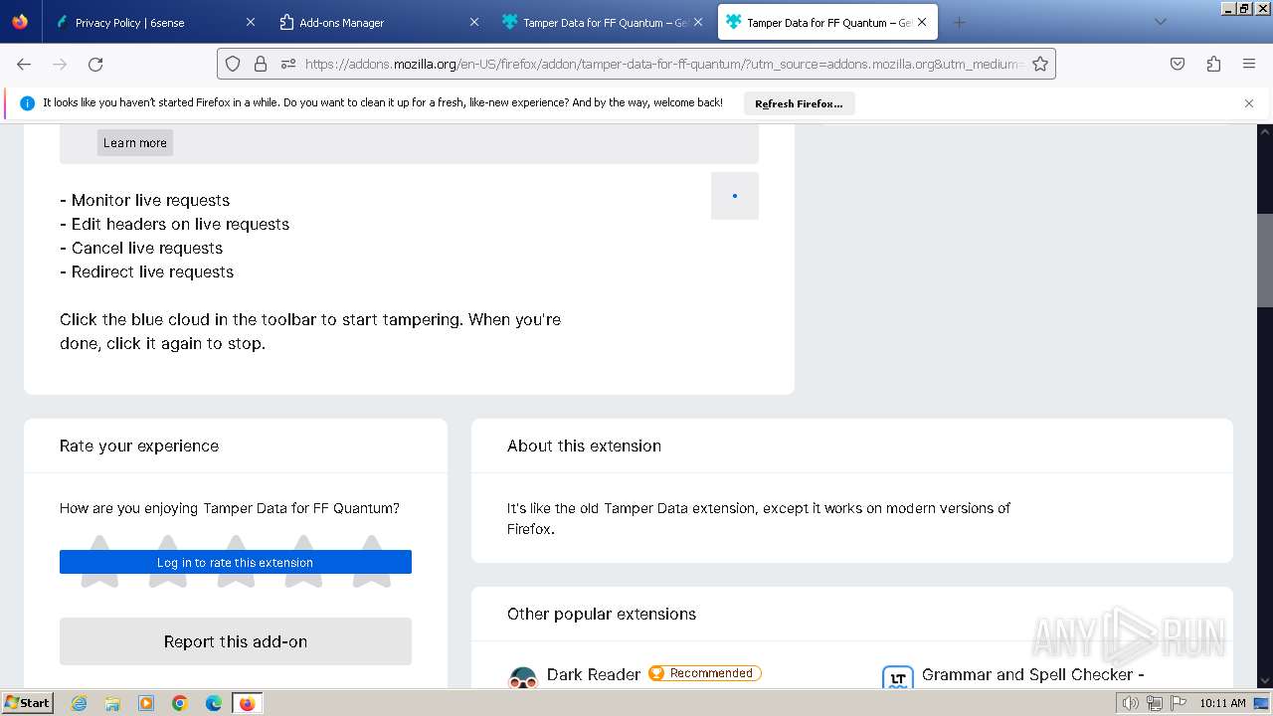
Task: Open the list all tabs dropdown
Action: pyautogui.click(x=1160, y=22)
